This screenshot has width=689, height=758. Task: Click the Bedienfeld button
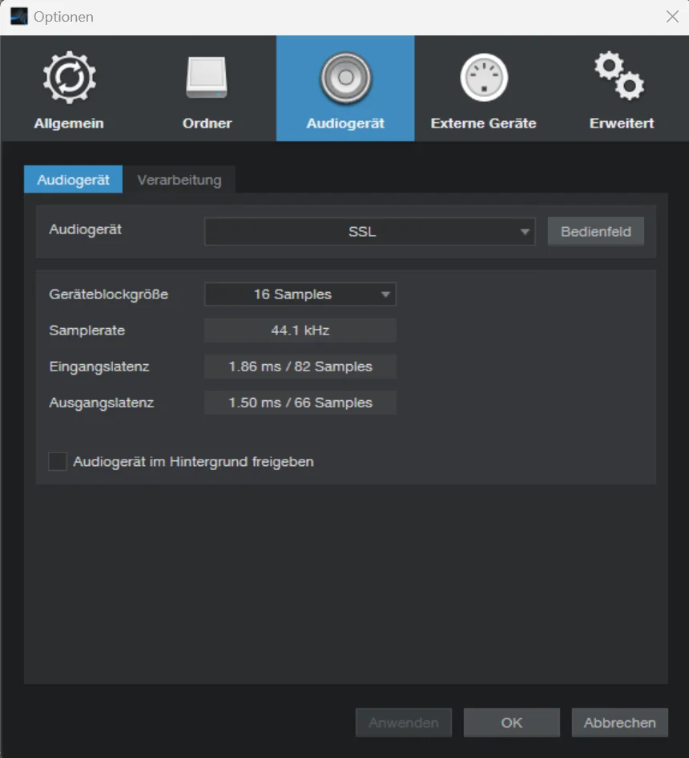(596, 232)
